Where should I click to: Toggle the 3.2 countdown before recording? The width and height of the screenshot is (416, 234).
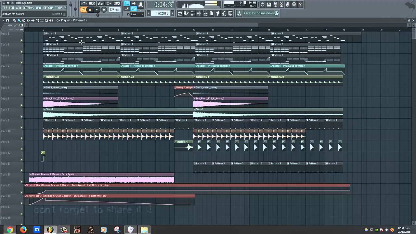click(100, 3)
